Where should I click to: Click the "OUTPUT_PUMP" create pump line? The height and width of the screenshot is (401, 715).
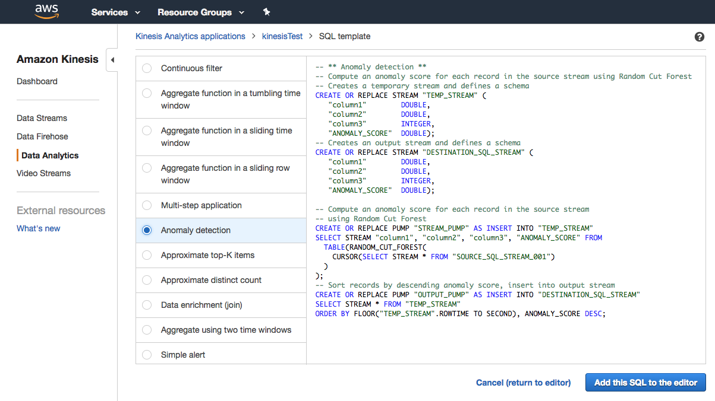tap(478, 295)
